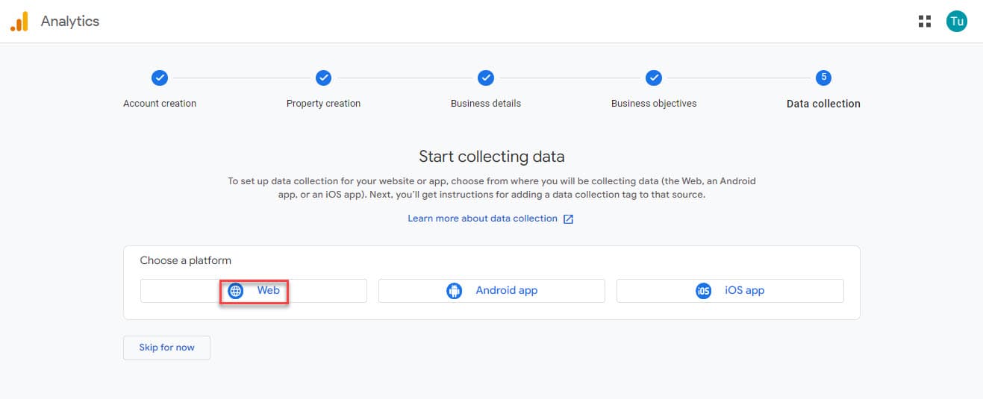The height and width of the screenshot is (399, 983).
Task: Click the Property creation checkmark step
Action: point(323,78)
